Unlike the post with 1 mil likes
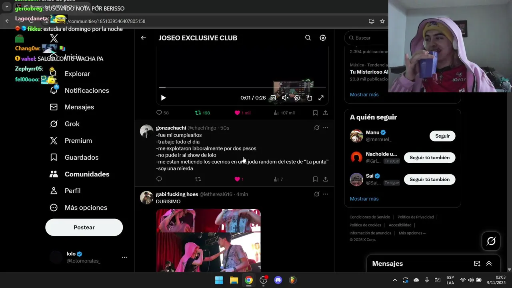Image resolution: width=512 pixels, height=288 pixels. 242,113
